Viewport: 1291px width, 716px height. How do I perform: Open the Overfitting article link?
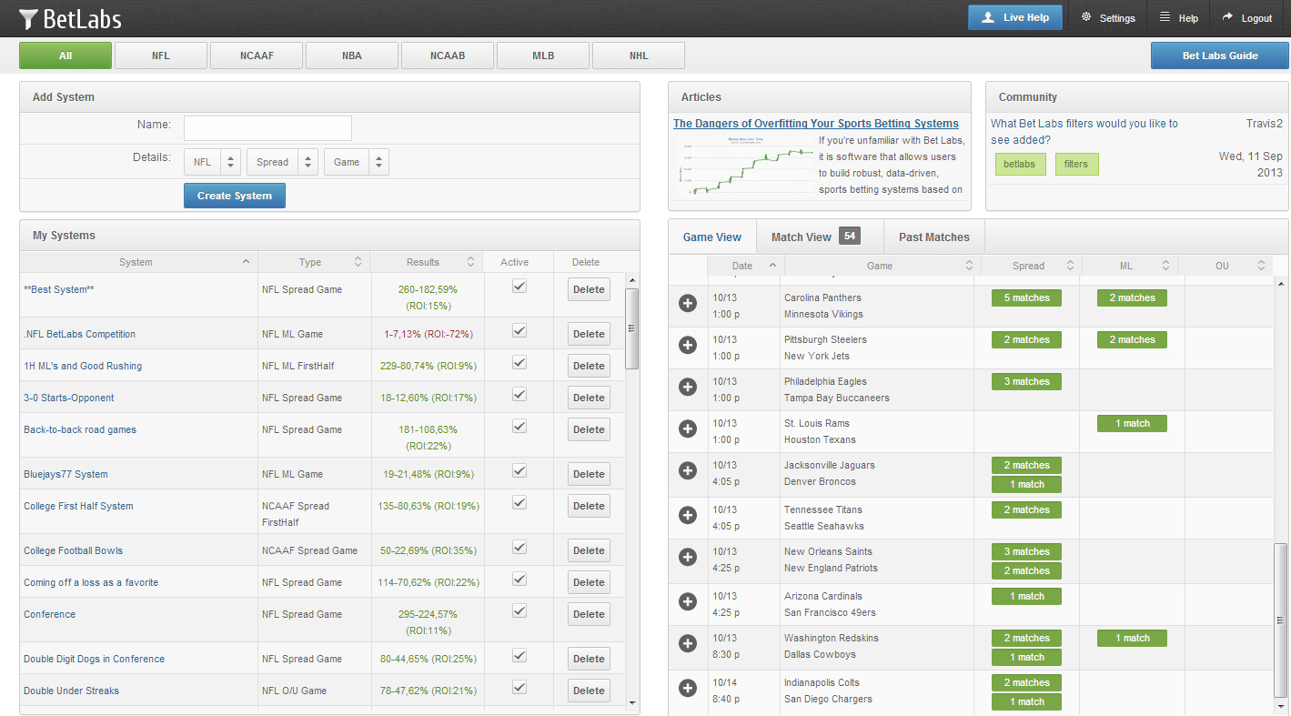coord(816,123)
